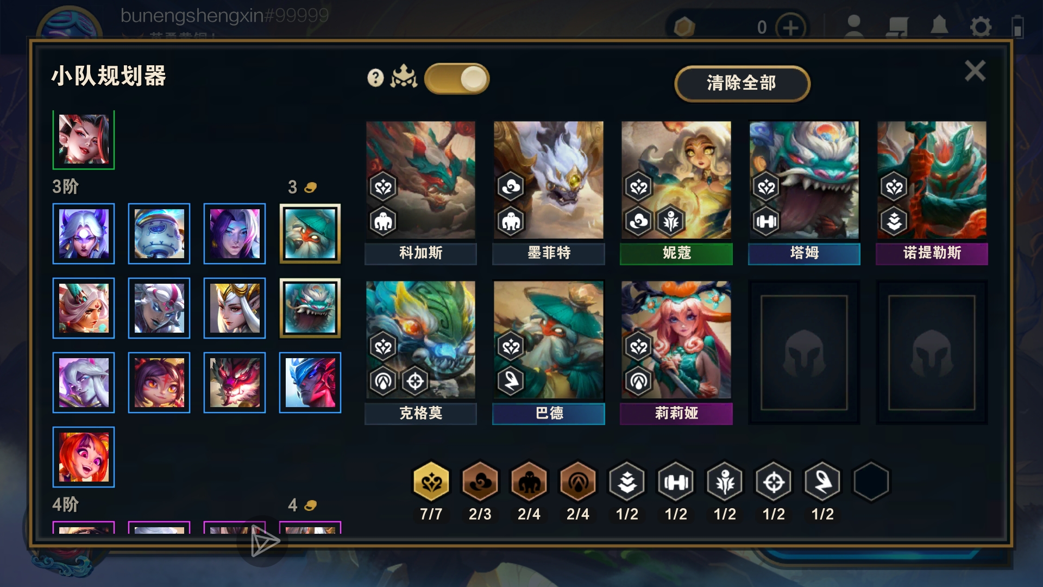Pick the red-haired champion portrait at top
1043x587 pixels.
[x=84, y=140]
